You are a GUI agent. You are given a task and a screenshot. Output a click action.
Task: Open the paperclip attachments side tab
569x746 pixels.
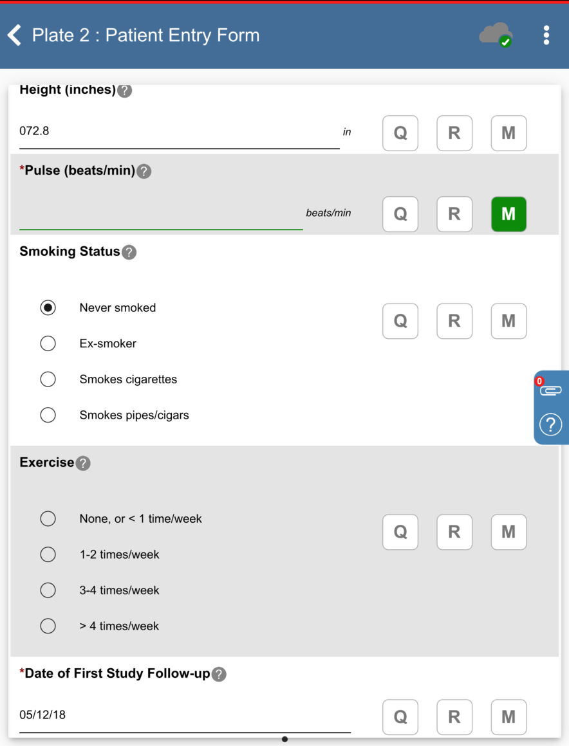coord(550,390)
